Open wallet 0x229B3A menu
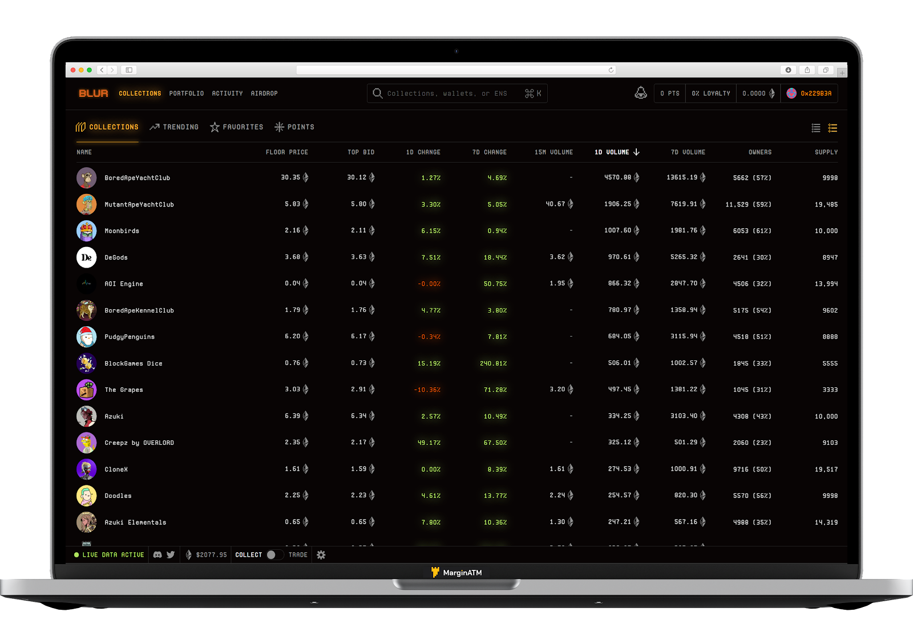Viewport: 913px width, 636px height. click(809, 94)
